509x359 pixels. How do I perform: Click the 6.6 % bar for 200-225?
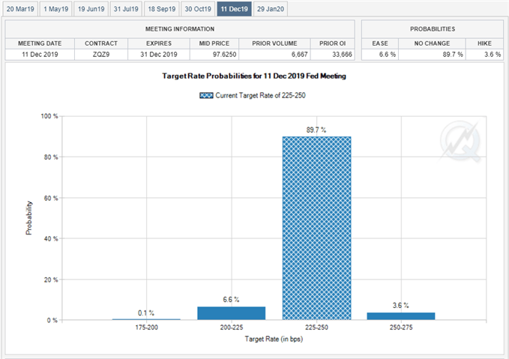(x=232, y=313)
